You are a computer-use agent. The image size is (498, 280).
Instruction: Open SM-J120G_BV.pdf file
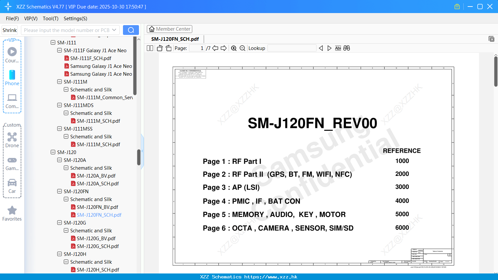click(x=96, y=238)
